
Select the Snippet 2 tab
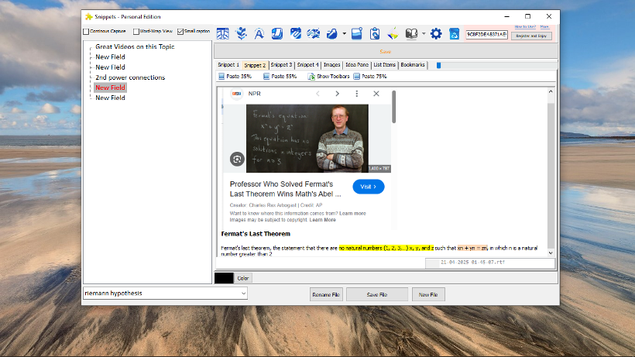pos(255,65)
